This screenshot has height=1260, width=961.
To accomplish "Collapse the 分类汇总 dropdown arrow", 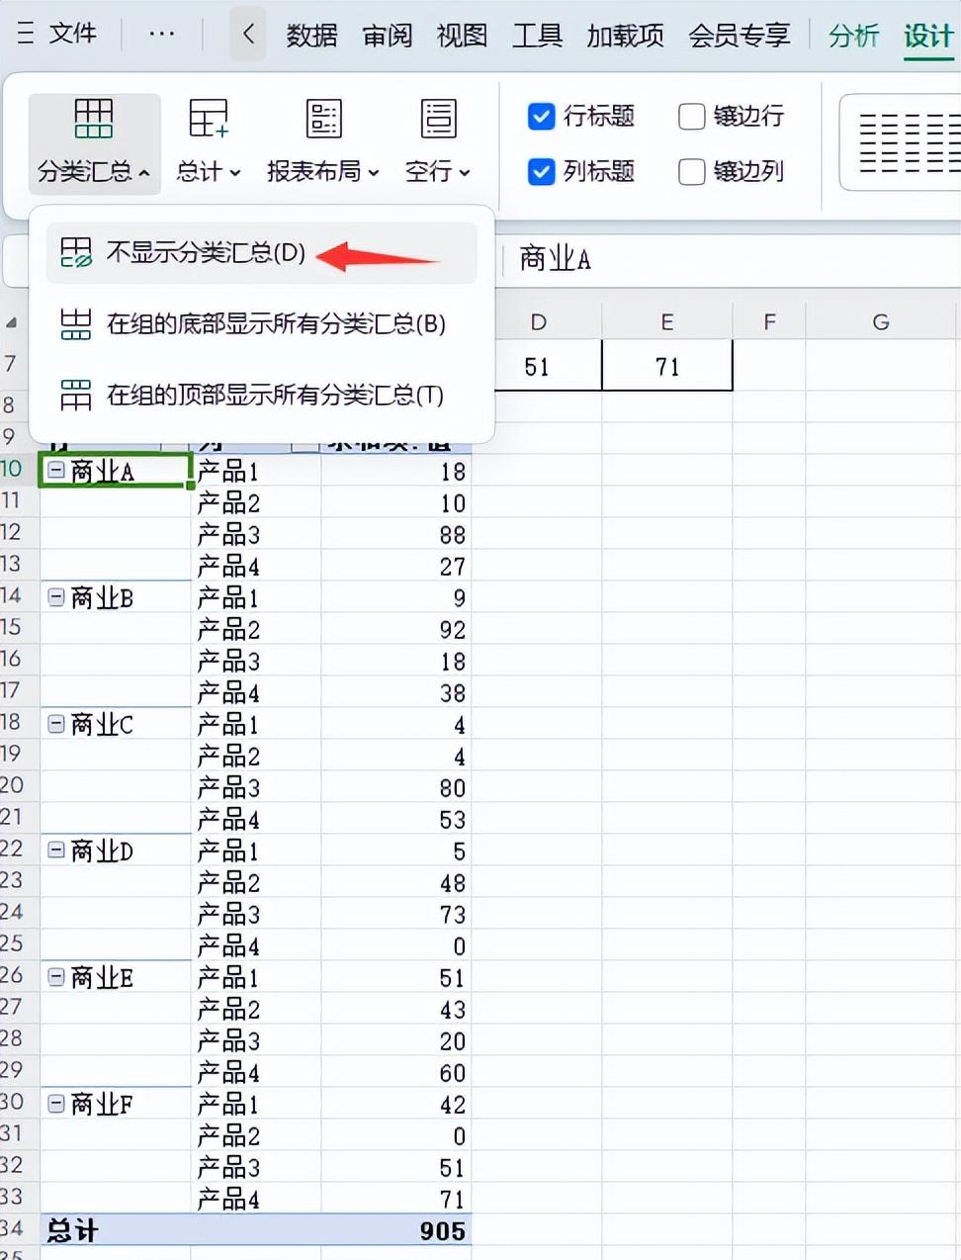I will pyautogui.click(x=144, y=173).
